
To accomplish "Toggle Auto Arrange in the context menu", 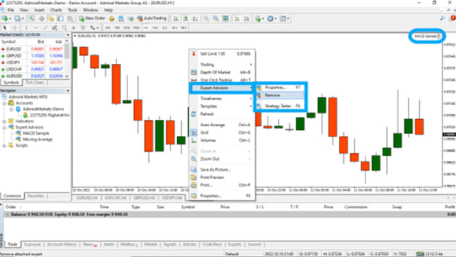I will pyautogui.click(x=222, y=125).
